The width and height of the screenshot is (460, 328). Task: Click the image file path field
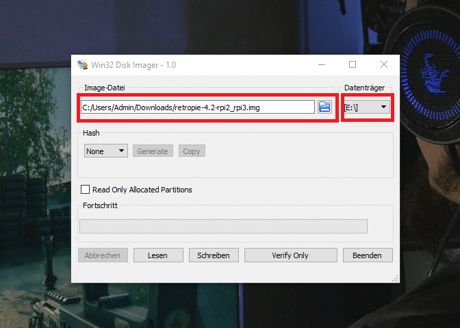point(198,107)
